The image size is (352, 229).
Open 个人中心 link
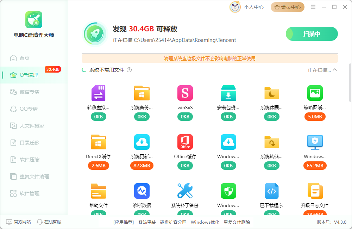(254, 7)
